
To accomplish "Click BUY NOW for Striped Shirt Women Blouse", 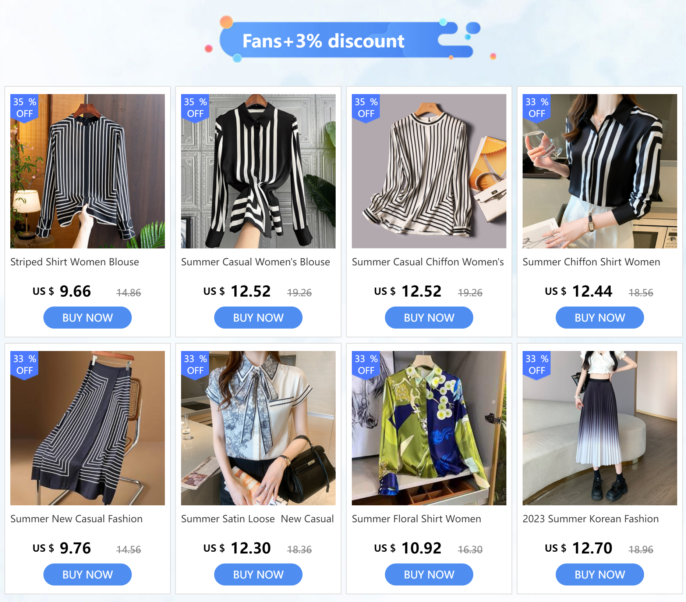I will point(88,318).
